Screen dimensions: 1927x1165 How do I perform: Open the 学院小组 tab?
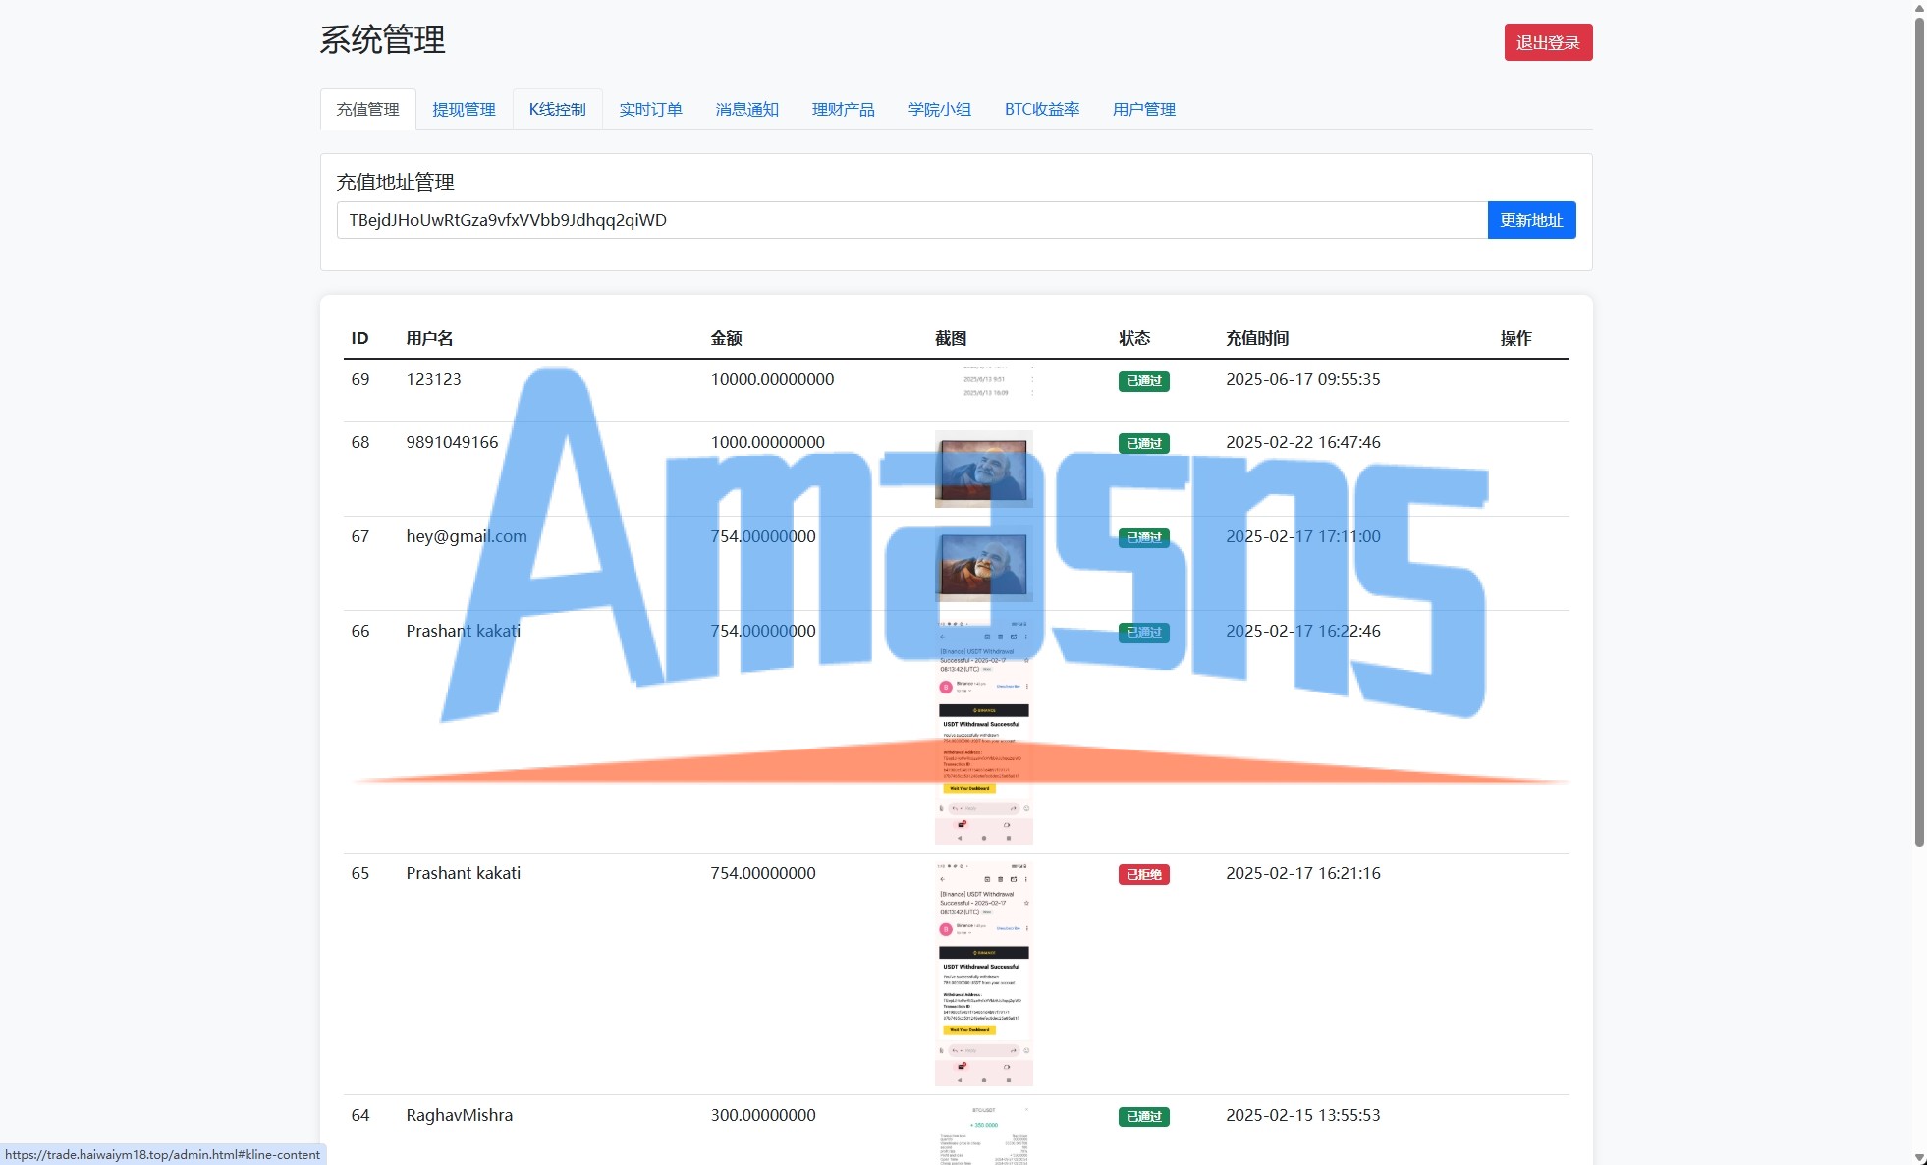pos(940,109)
